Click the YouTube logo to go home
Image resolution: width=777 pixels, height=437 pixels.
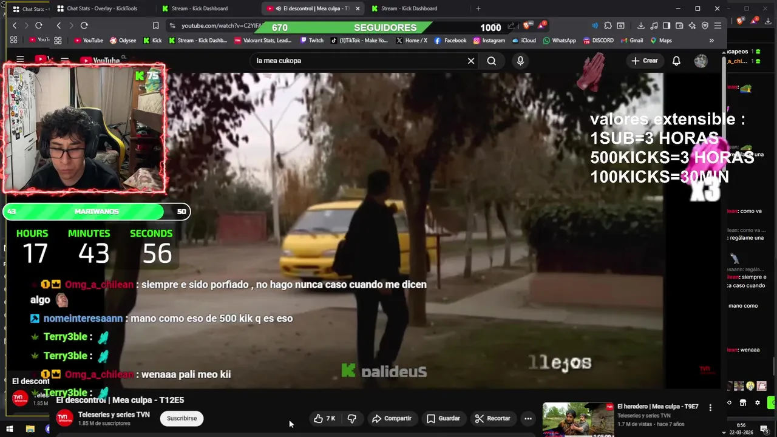[x=101, y=60]
